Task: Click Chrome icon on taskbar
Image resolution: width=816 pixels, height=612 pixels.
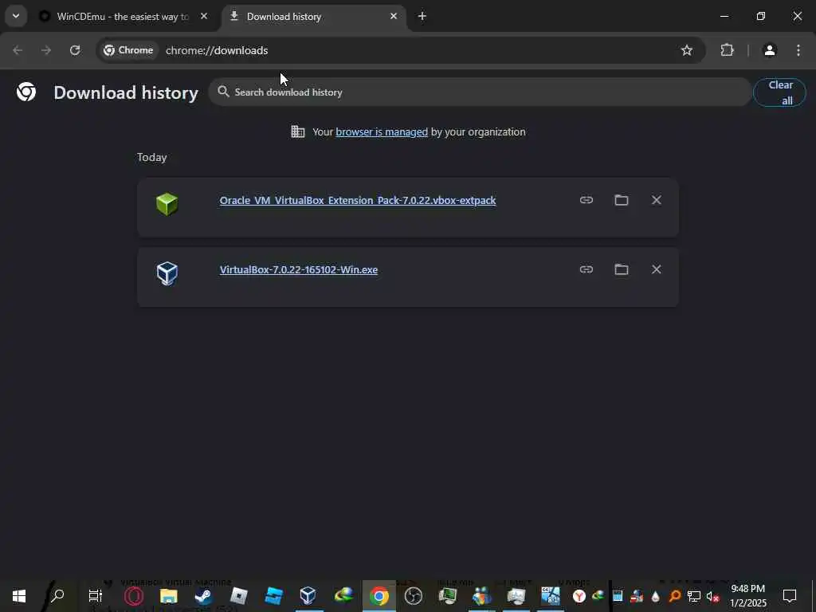Action: [x=379, y=596]
